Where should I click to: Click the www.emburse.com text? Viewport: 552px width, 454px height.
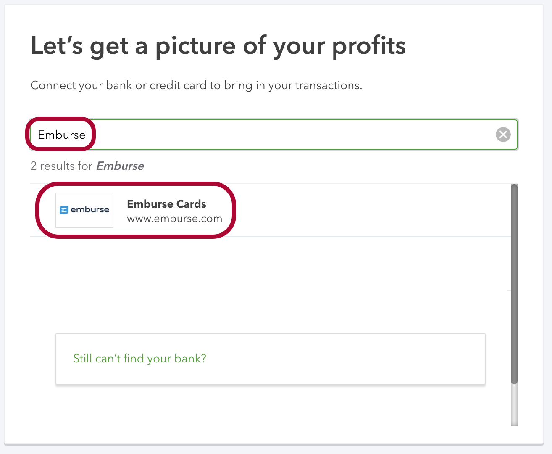pyautogui.click(x=174, y=218)
